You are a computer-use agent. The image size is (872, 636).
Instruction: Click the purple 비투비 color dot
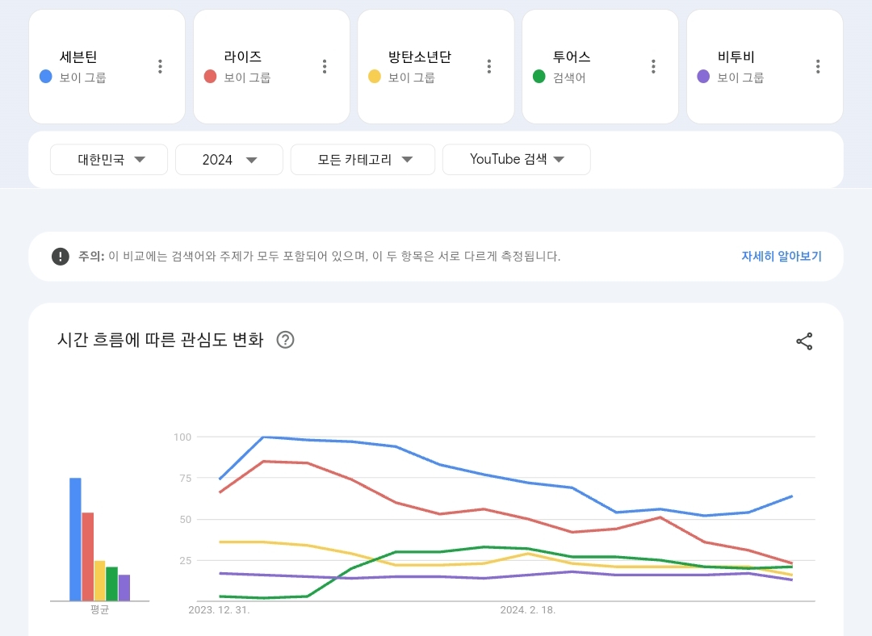coord(703,77)
